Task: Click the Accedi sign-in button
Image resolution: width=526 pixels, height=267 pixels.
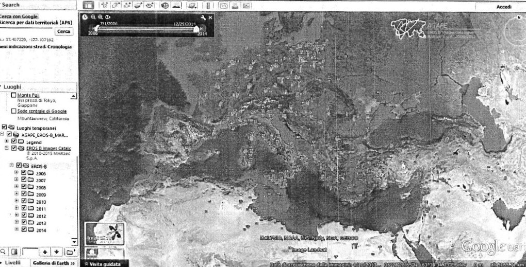Action: point(504,7)
